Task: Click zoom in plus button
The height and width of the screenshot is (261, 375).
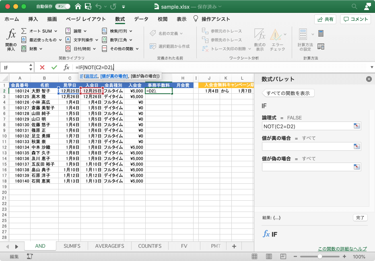Action: tap(344, 257)
